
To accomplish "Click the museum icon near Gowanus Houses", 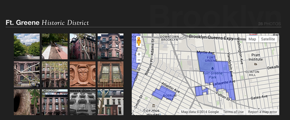I will click(153, 106).
